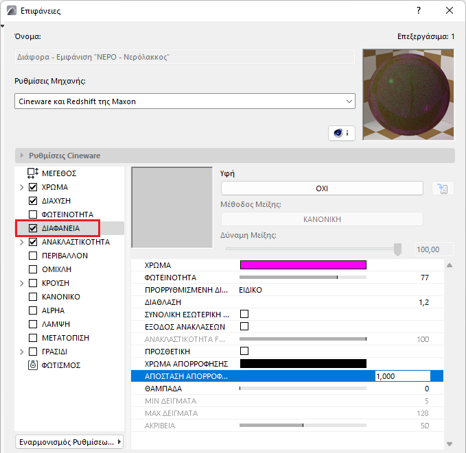Enable the ΟΜΙΧΛΗ channel checkbox
Image resolution: width=466 pixels, height=453 pixels.
tap(33, 269)
